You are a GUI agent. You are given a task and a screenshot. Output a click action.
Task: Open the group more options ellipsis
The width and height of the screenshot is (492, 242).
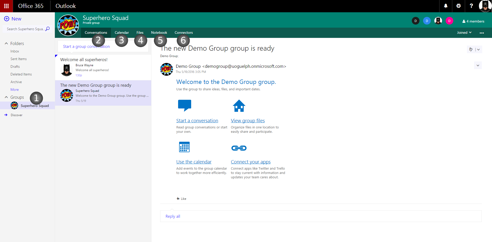pyautogui.click(x=482, y=33)
